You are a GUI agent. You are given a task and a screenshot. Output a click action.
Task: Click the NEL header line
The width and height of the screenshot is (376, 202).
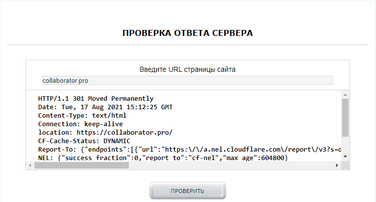[x=163, y=158]
